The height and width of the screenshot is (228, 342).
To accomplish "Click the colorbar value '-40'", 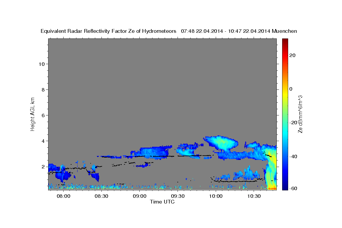I will [x=294, y=156].
